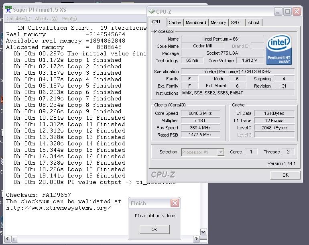
Task: Click the Available real memory =1894862848 line
Action: (66, 41)
